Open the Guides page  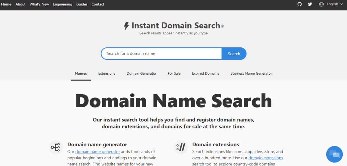pos(82,4)
